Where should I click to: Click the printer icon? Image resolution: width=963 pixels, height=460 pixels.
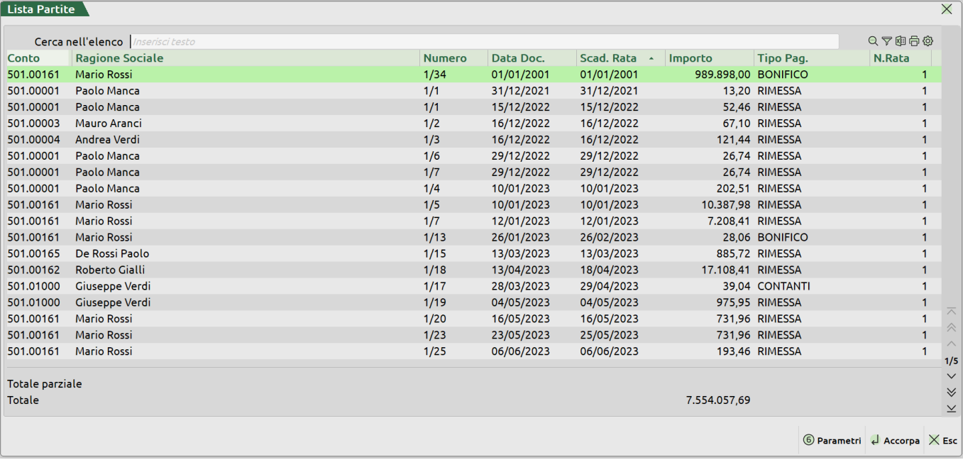(x=914, y=41)
